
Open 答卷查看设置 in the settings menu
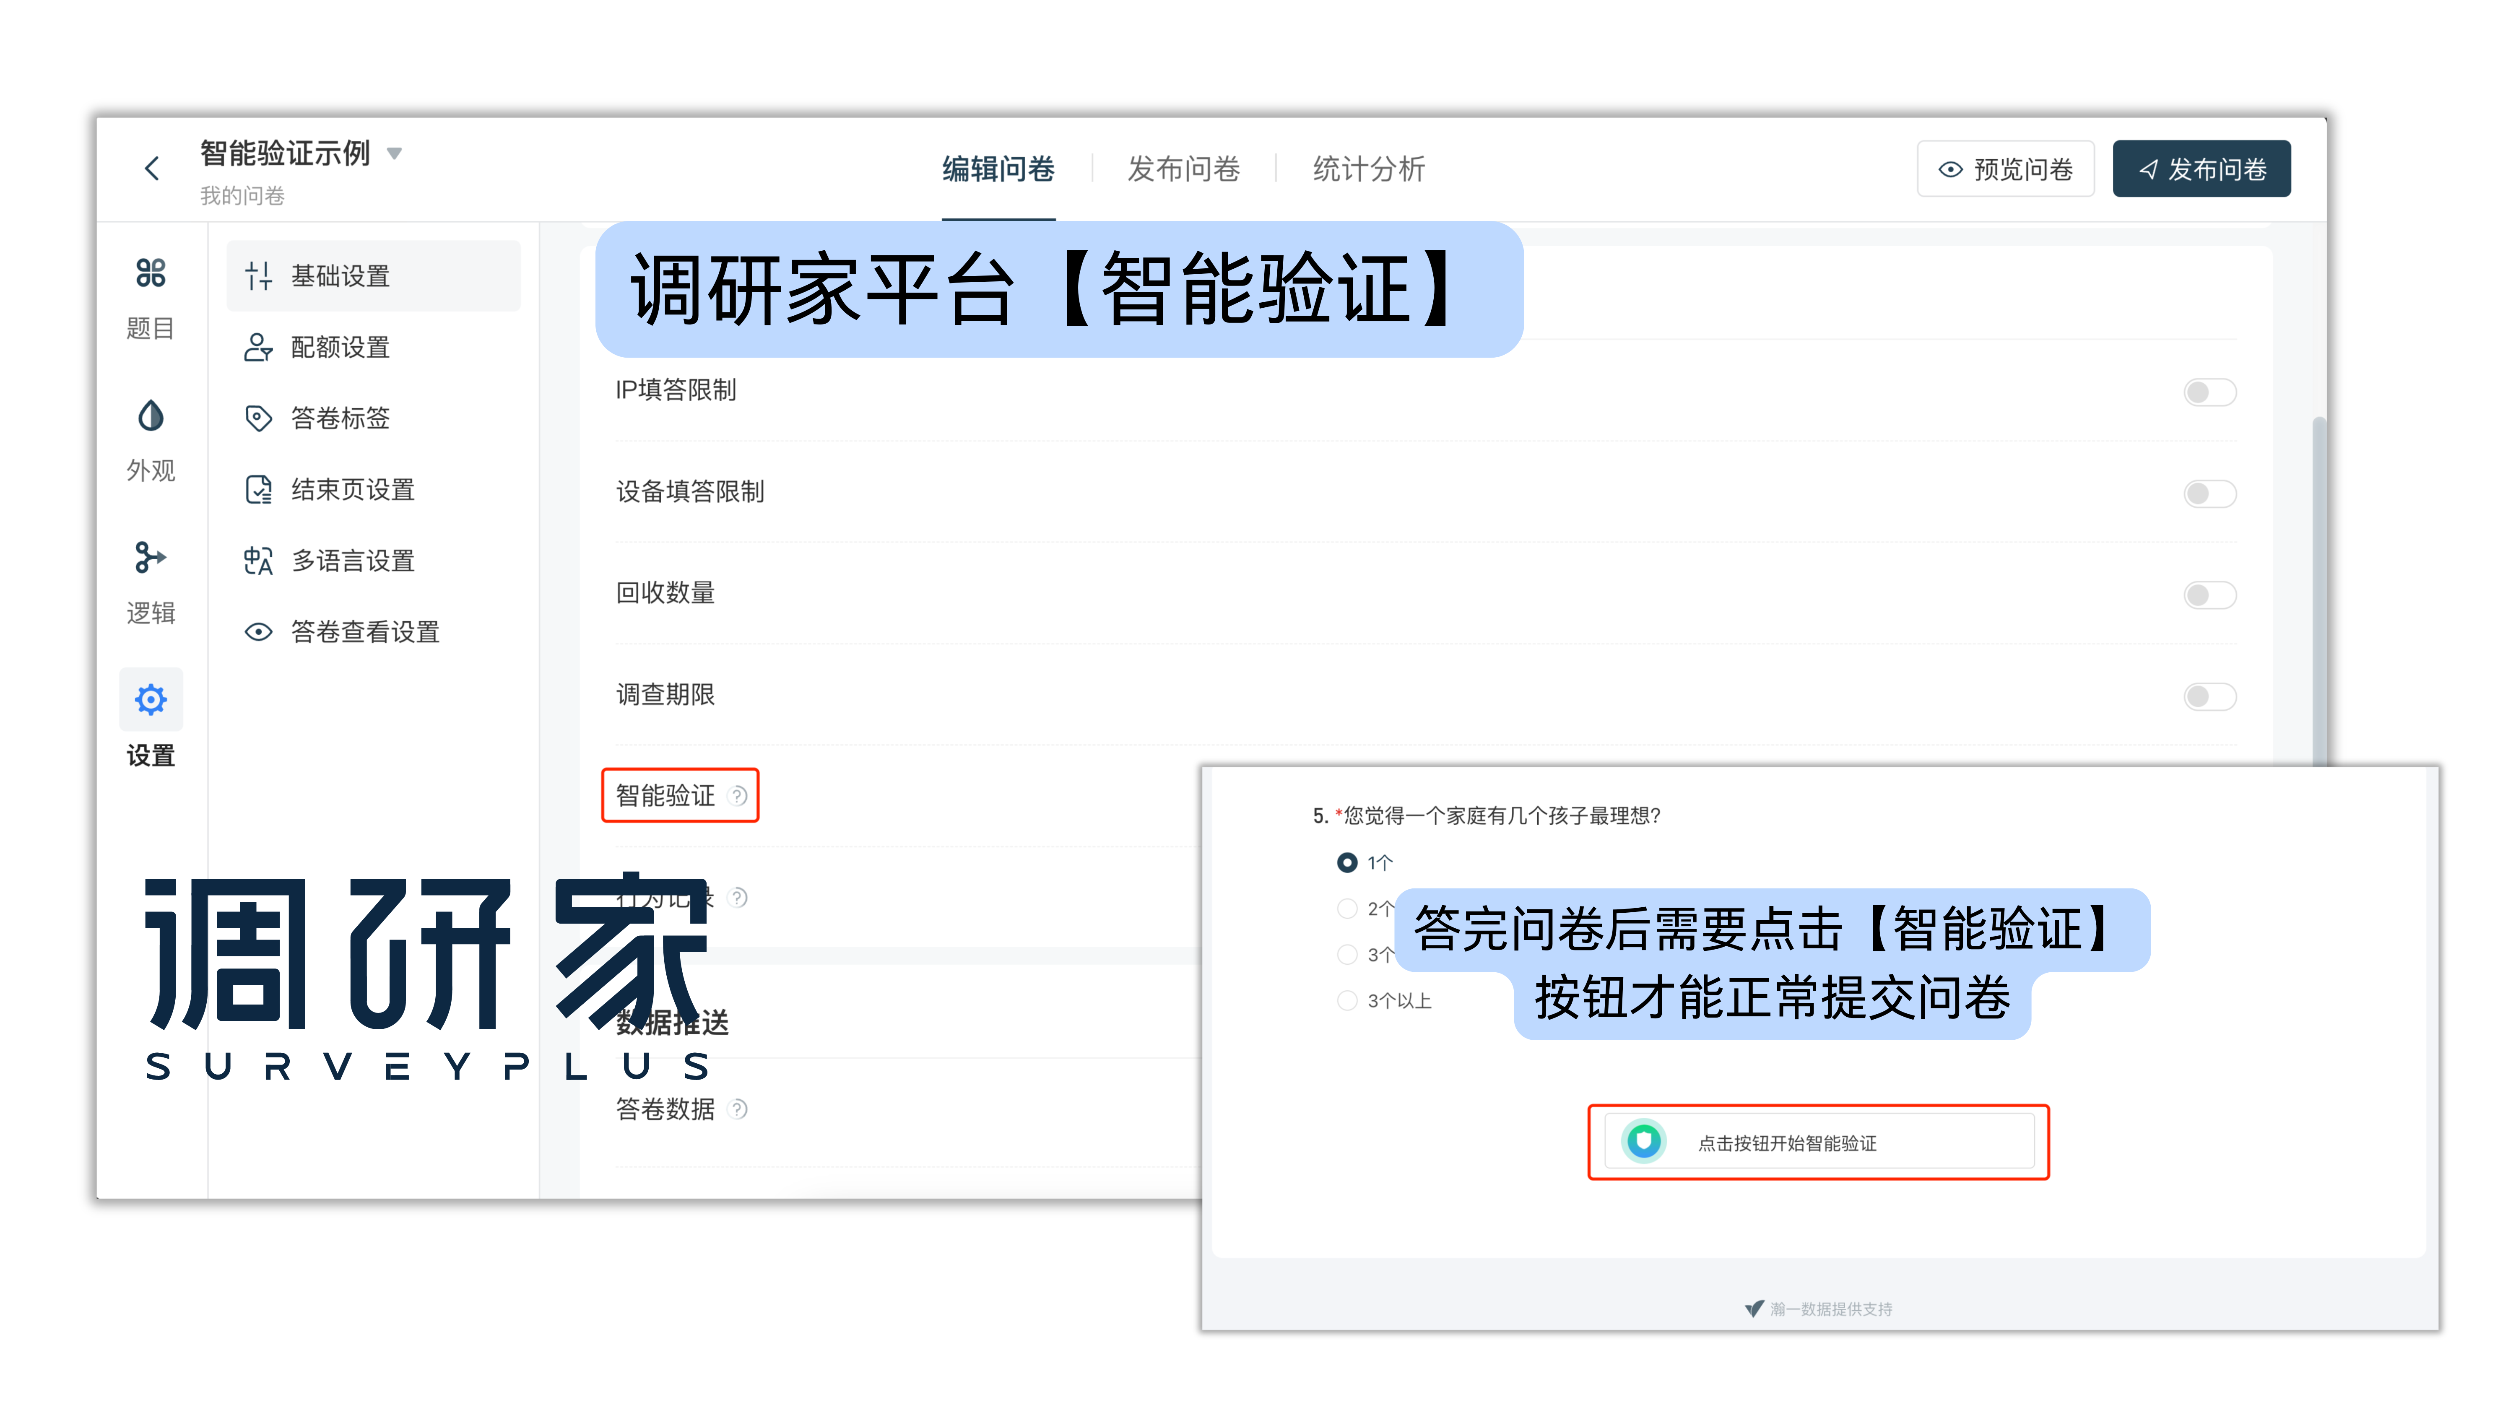[x=373, y=633]
